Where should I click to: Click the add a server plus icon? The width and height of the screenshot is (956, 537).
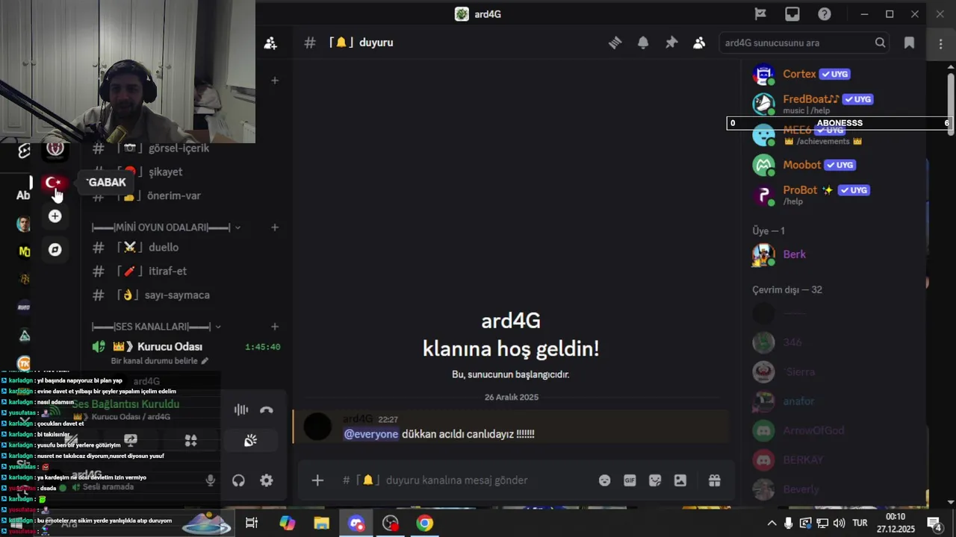(x=55, y=216)
